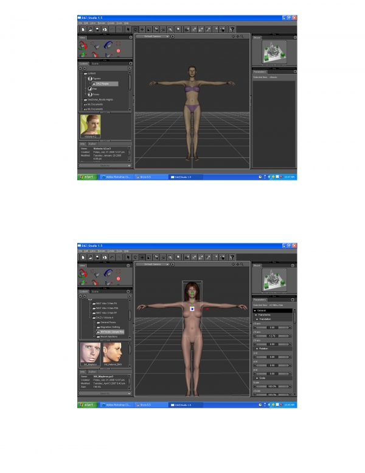365x473 pixels.
Task: Select the V4_Natural_BWN face thumbnail
Action: coord(113,354)
